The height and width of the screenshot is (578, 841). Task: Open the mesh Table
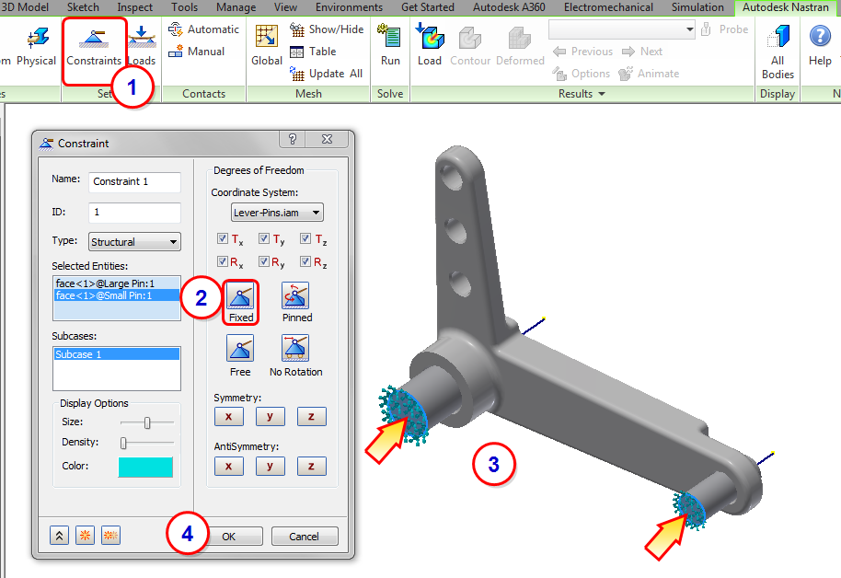[313, 52]
